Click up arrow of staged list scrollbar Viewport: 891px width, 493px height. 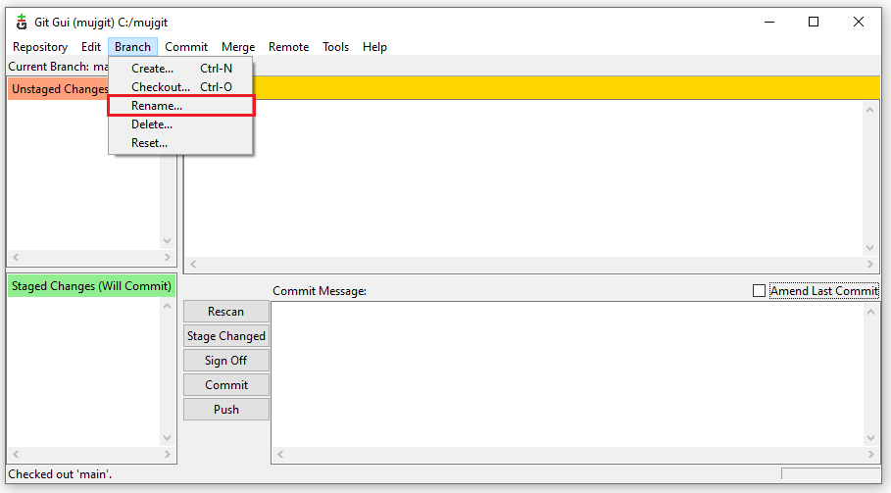coord(167,306)
